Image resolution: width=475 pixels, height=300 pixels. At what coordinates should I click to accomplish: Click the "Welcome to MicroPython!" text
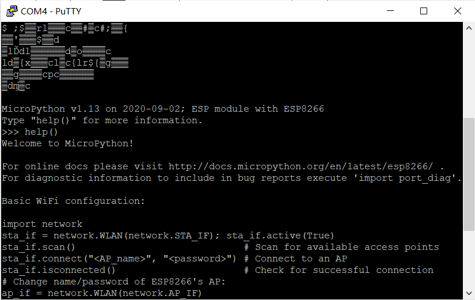click(x=67, y=143)
